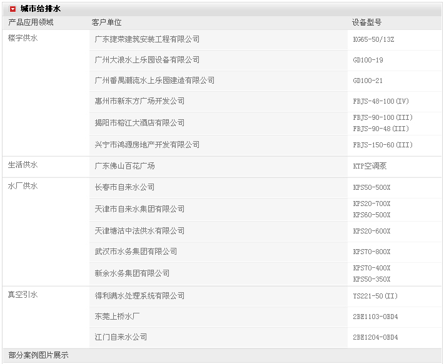Select the KPS70-800X model value
The width and height of the screenshot is (444, 364).
click(371, 252)
